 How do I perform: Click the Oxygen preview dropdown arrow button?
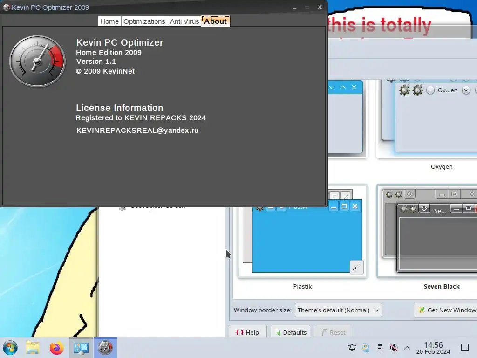coord(466,90)
